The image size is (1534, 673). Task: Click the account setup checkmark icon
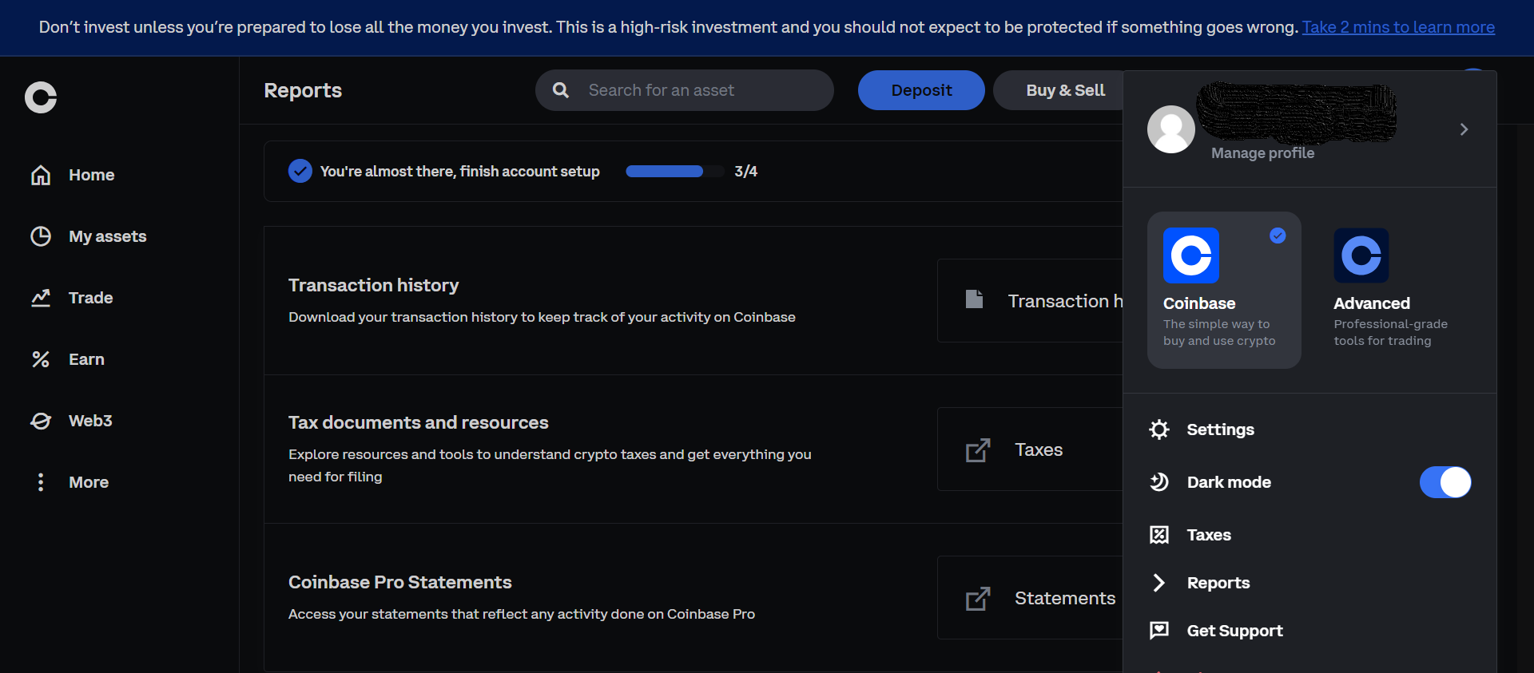click(x=300, y=171)
